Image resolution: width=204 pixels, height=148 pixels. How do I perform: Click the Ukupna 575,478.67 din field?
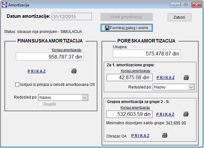click(x=147, y=54)
